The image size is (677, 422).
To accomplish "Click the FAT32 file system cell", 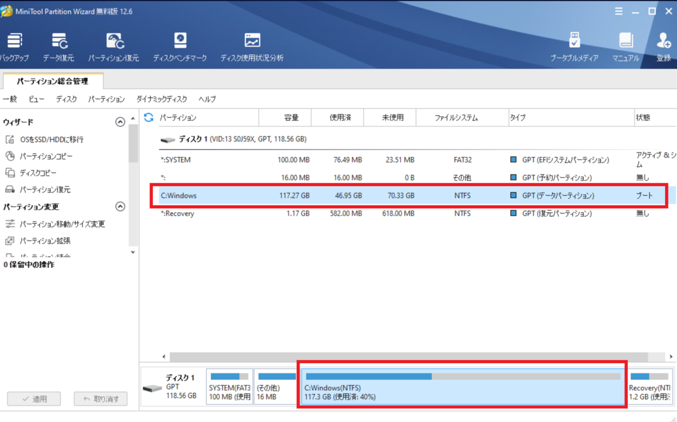I will pyautogui.click(x=463, y=160).
